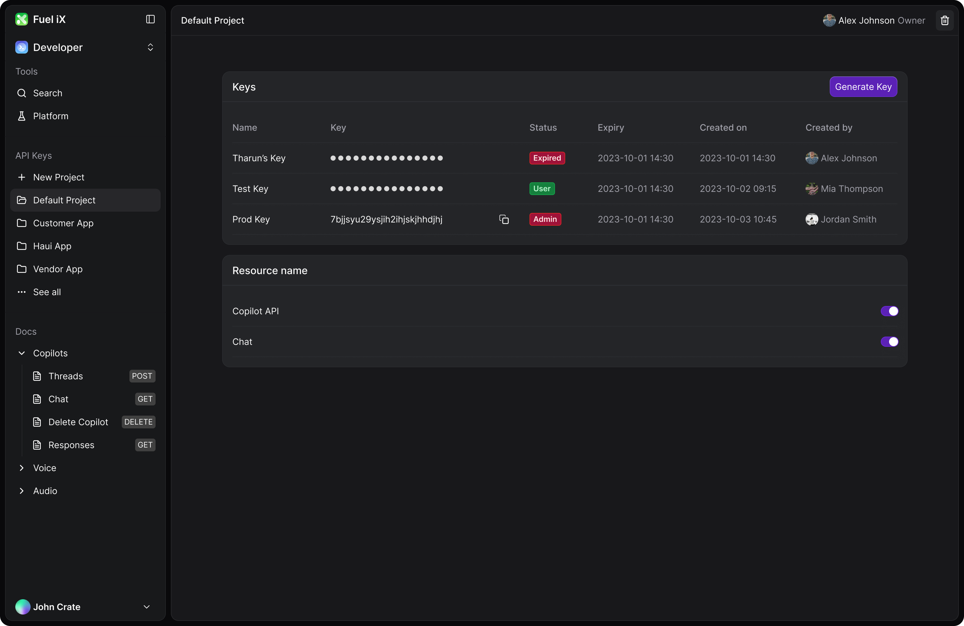Image resolution: width=964 pixels, height=626 pixels.
Task: Open the Developer workspace switcher chevrons
Action: [150, 47]
